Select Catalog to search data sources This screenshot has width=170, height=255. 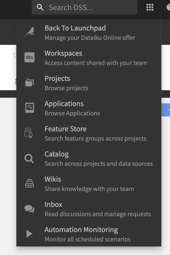(x=89, y=158)
